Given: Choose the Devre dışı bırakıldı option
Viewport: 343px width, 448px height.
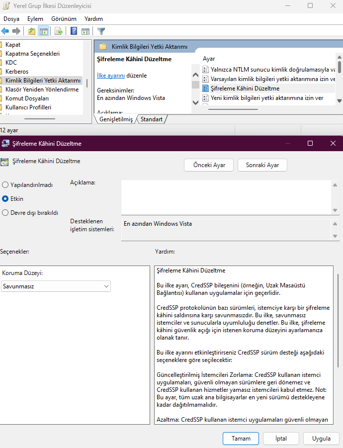Looking at the screenshot, I should click(x=5, y=212).
